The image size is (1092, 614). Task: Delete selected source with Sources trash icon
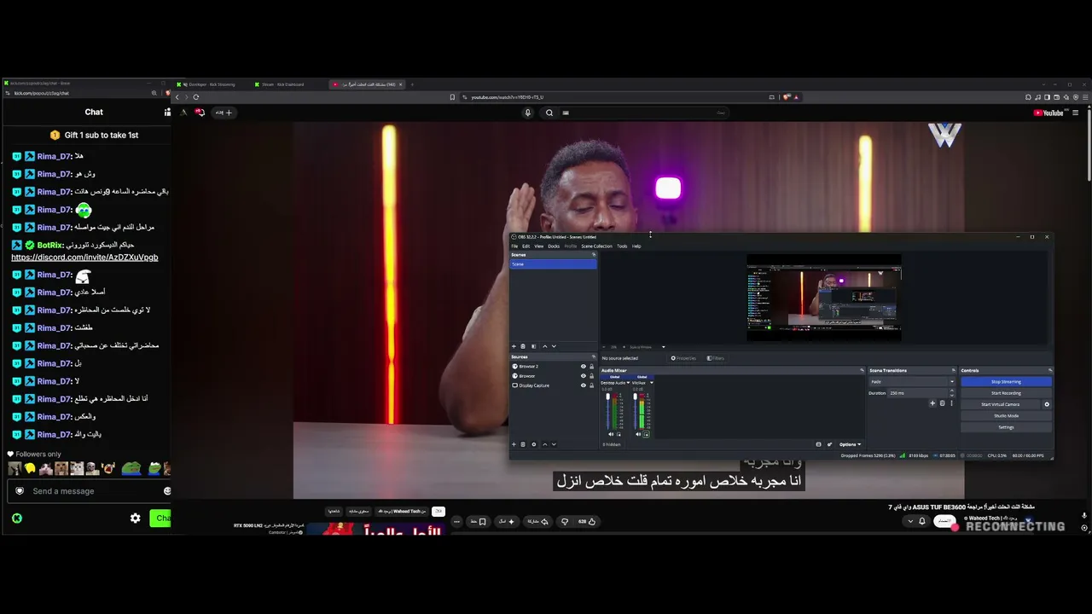pyautogui.click(x=523, y=444)
